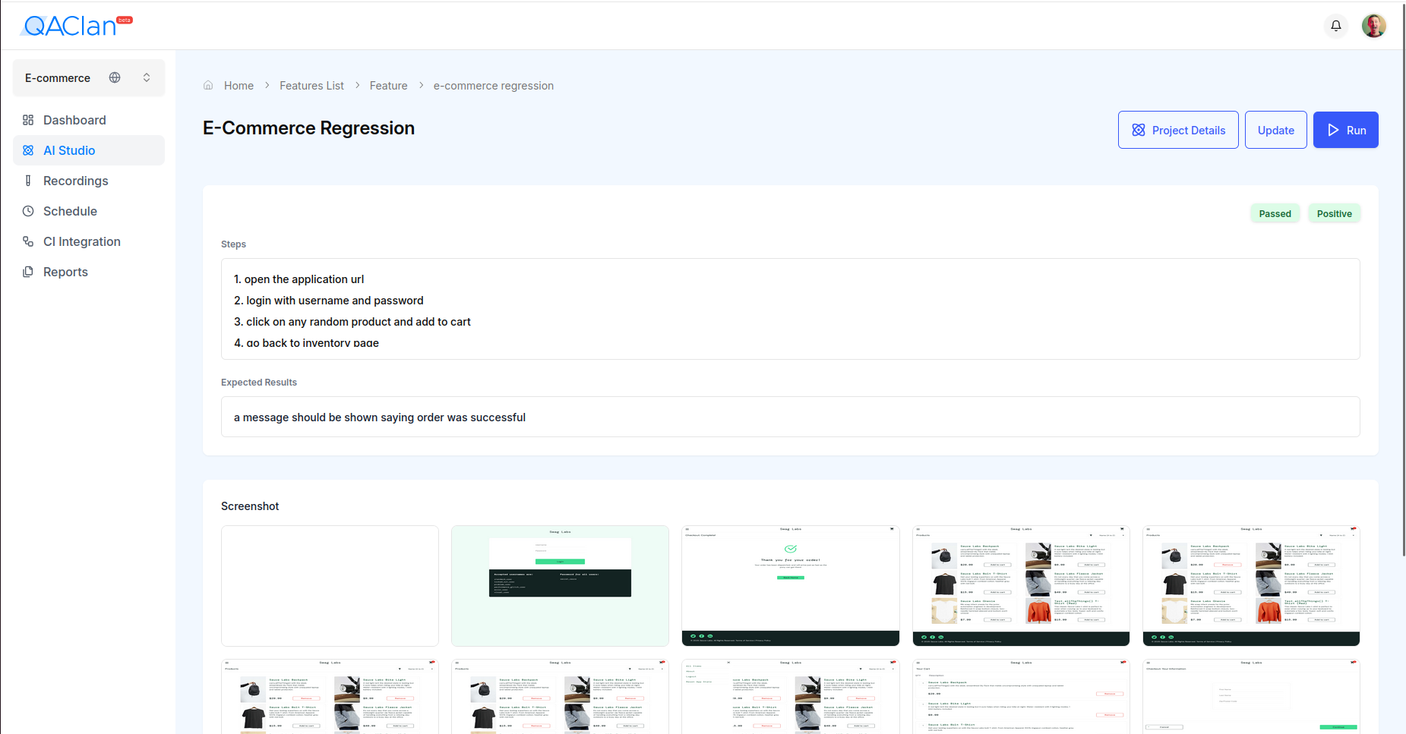The height and width of the screenshot is (734, 1406).
Task: Open the notifications bell
Action: pyautogui.click(x=1336, y=26)
